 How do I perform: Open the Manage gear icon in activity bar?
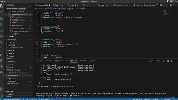(x=1, y=95)
